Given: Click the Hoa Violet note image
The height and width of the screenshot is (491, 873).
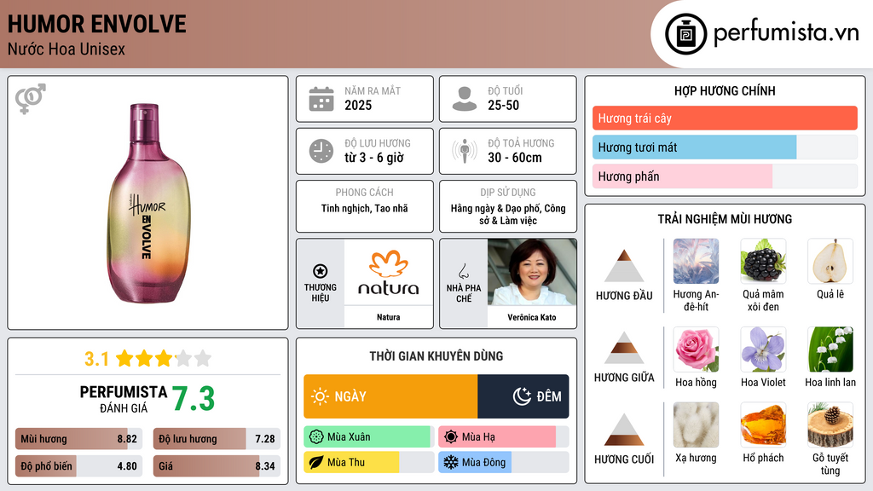Looking at the screenshot, I should [763, 349].
